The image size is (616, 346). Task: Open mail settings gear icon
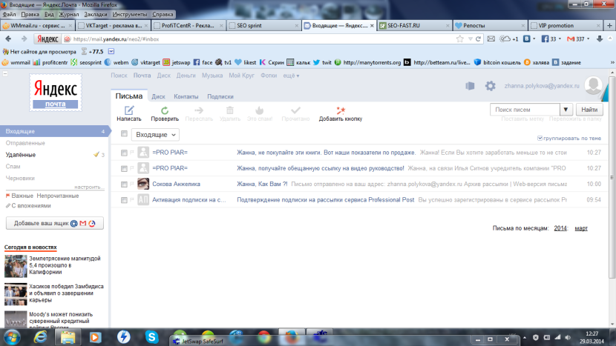[x=491, y=86]
